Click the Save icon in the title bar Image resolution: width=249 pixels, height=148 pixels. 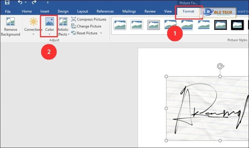(x=7, y=3)
